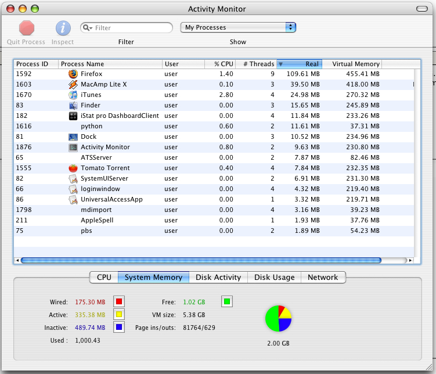Click the Used 1,000.43 value

(88, 340)
